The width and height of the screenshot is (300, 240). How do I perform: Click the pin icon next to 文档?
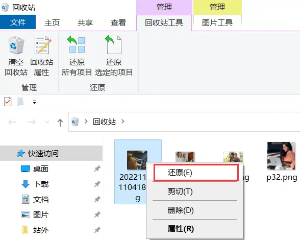[x=97, y=199]
